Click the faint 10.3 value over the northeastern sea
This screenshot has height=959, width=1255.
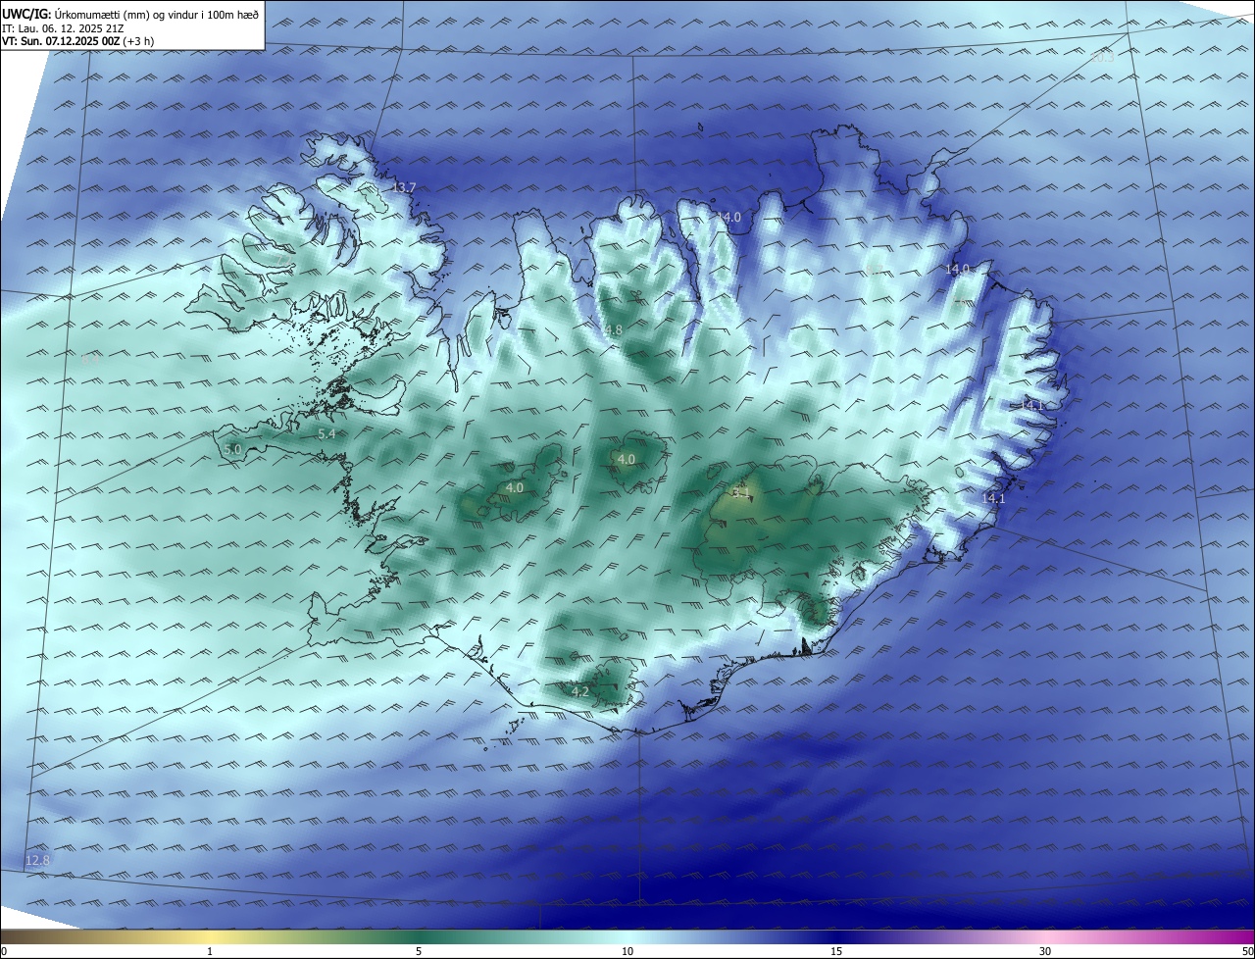(x=1104, y=57)
